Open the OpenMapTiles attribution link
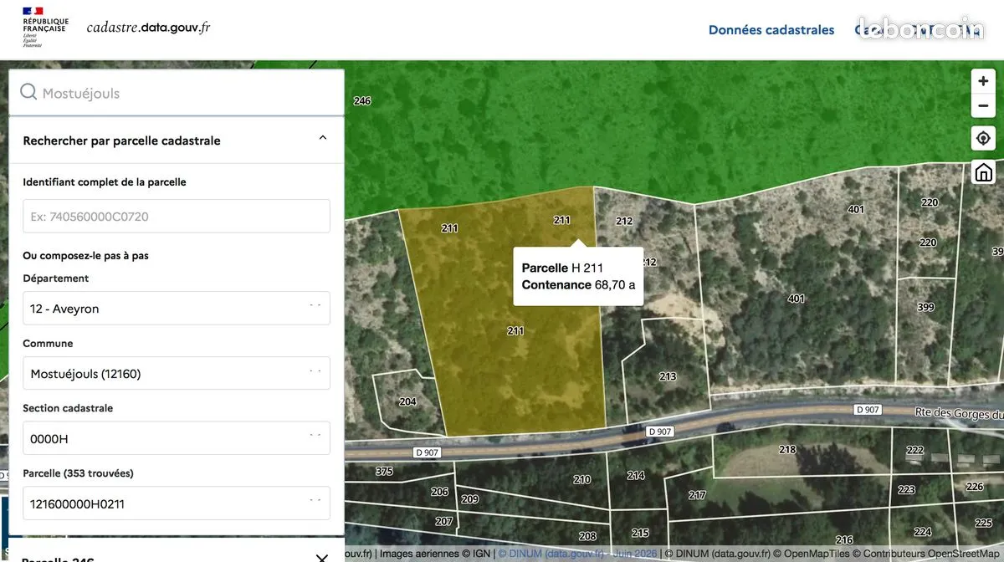1004x562 pixels. (809, 553)
